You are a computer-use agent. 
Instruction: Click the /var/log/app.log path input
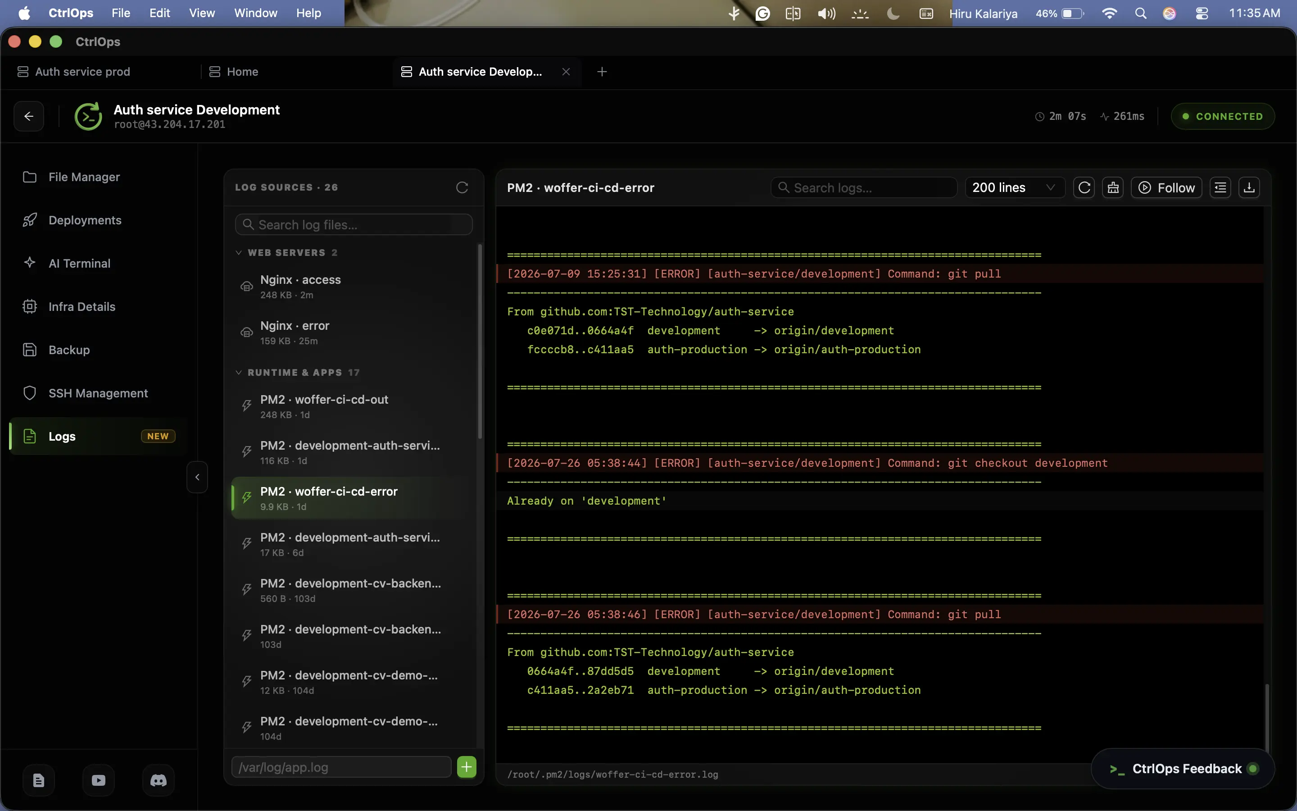tap(341, 767)
